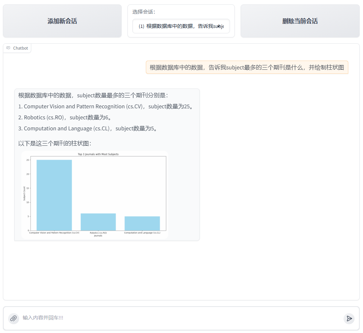This screenshot has height=333, width=363.
Task: Click the Chatbot label icon
Action: (8, 48)
